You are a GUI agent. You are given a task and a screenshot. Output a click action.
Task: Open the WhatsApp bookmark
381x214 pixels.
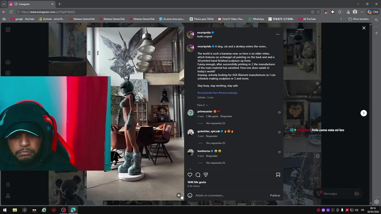[x=256, y=19]
